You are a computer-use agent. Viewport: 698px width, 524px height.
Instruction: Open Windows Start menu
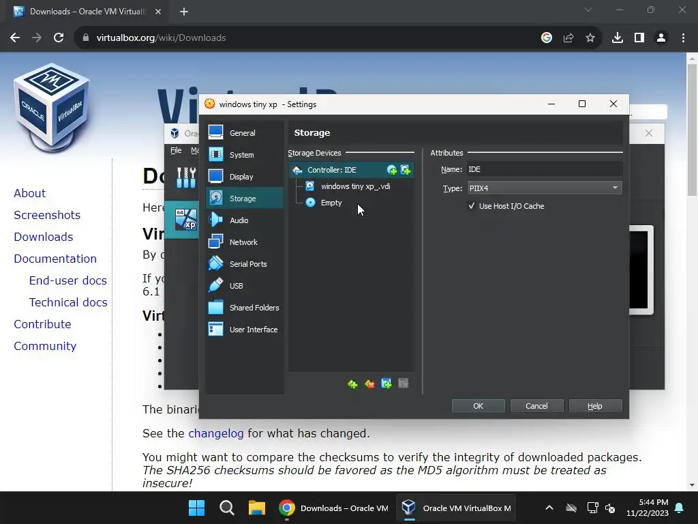click(196, 508)
